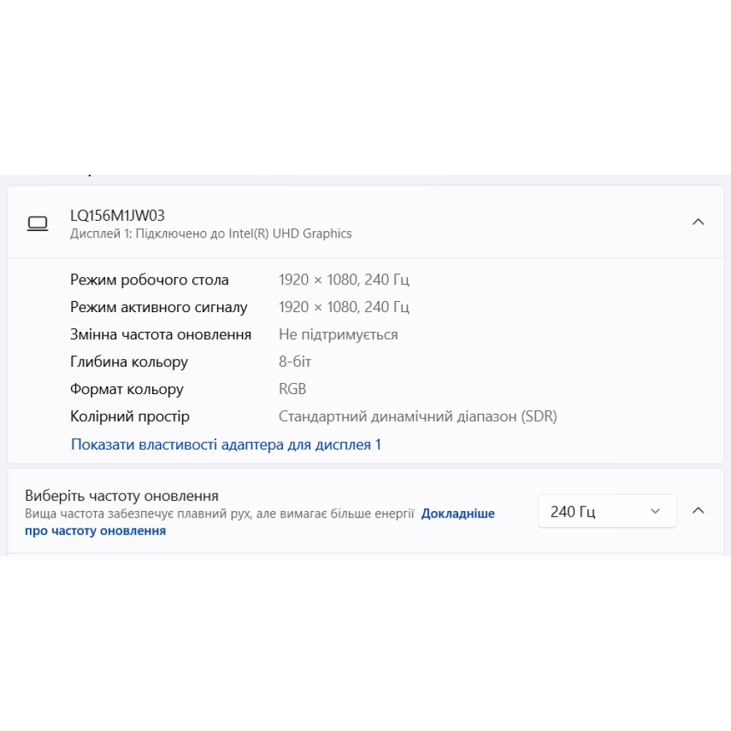
Task: Collapse the refresh rate section chevron
Action: tap(698, 511)
